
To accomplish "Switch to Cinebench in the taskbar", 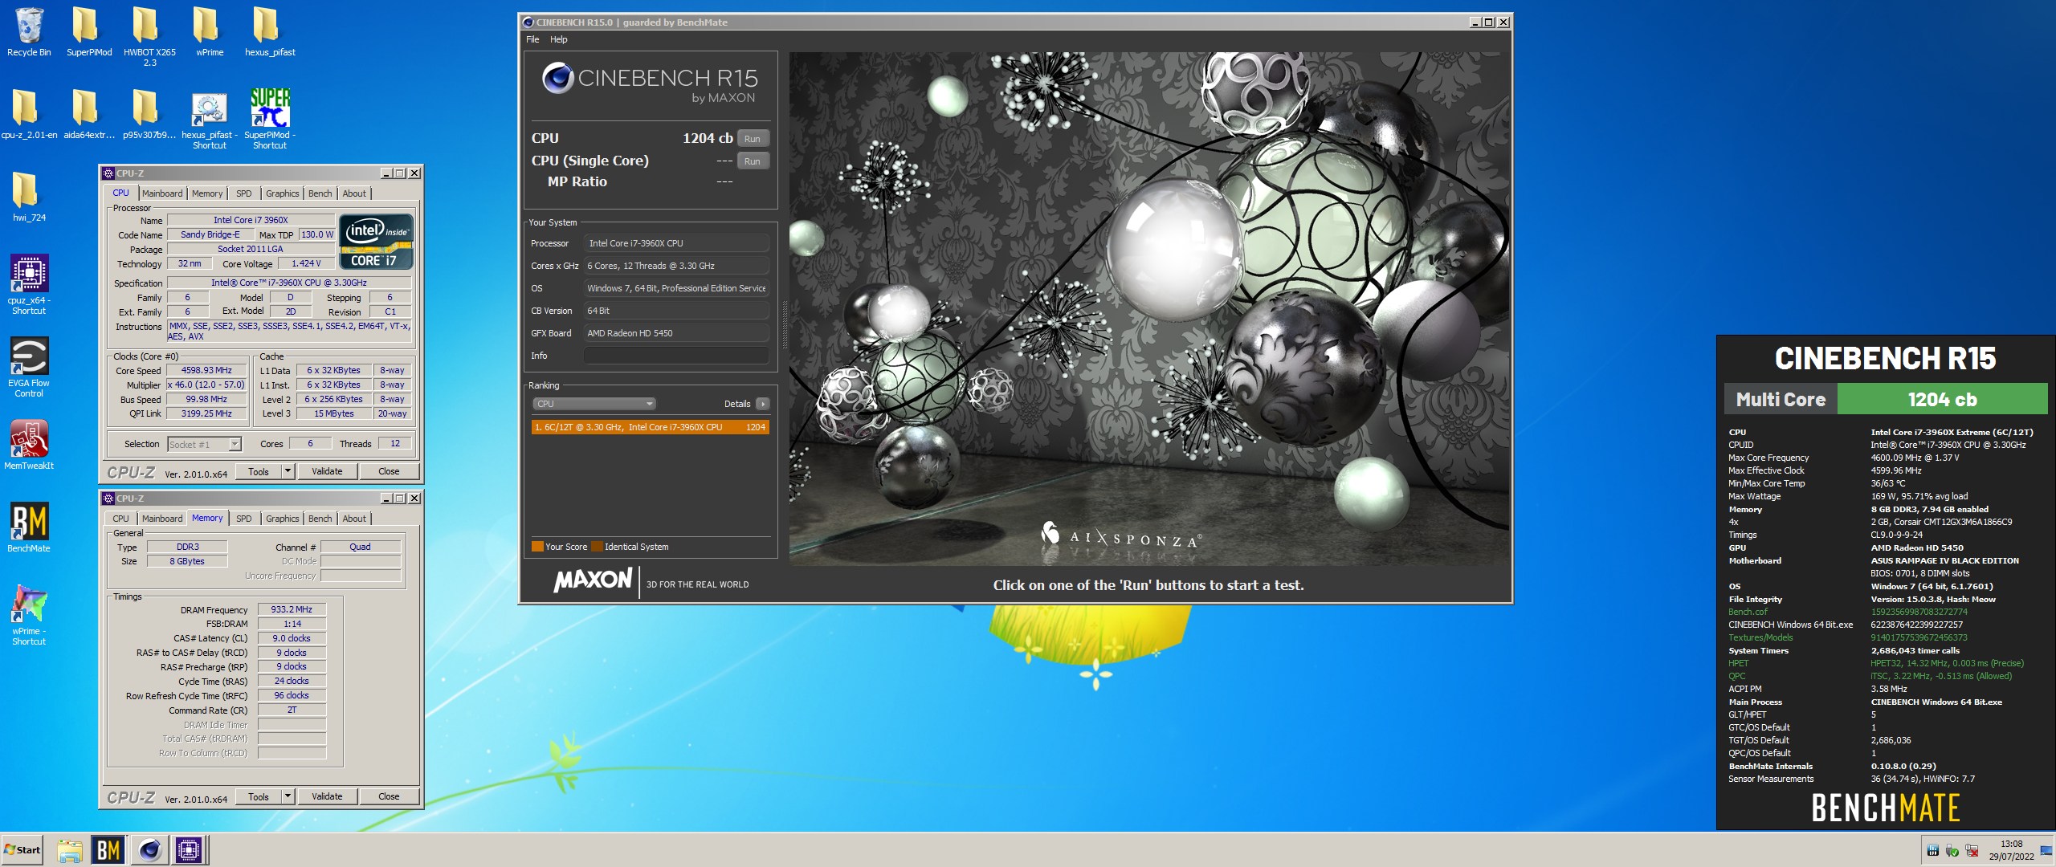I will click(149, 850).
